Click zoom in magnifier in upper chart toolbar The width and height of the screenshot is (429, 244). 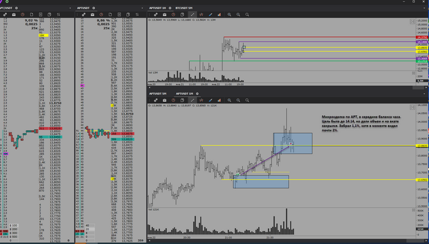click(229, 15)
